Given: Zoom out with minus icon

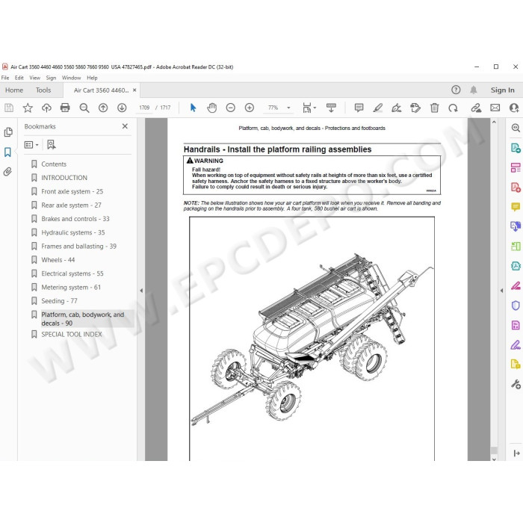Looking at the screenshot, I should (x=230, y=108).
